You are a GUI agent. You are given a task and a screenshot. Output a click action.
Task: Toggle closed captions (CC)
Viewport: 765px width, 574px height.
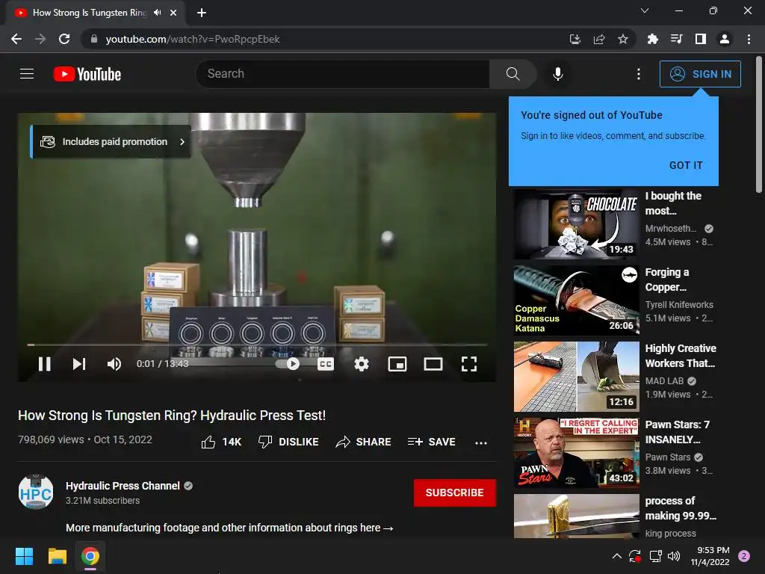tap(326, 364)
